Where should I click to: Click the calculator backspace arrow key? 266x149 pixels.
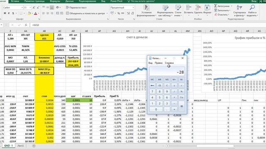point(152,86)
